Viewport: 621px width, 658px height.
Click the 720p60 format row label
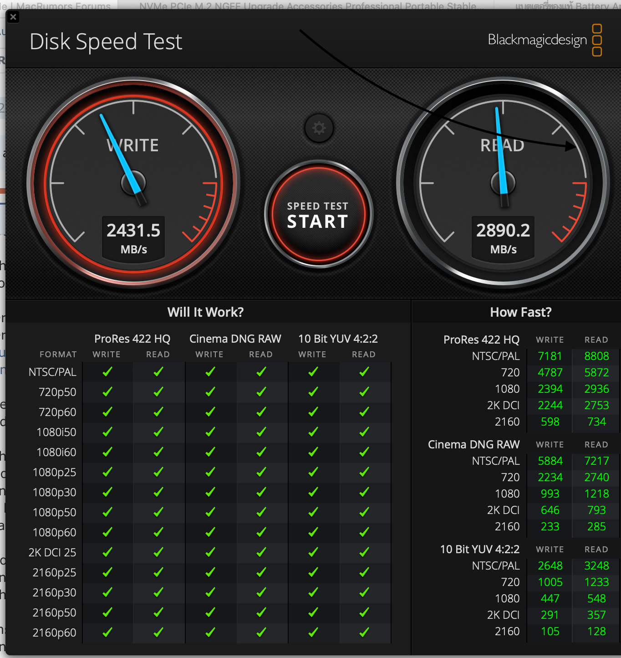[x=57, y=412]
